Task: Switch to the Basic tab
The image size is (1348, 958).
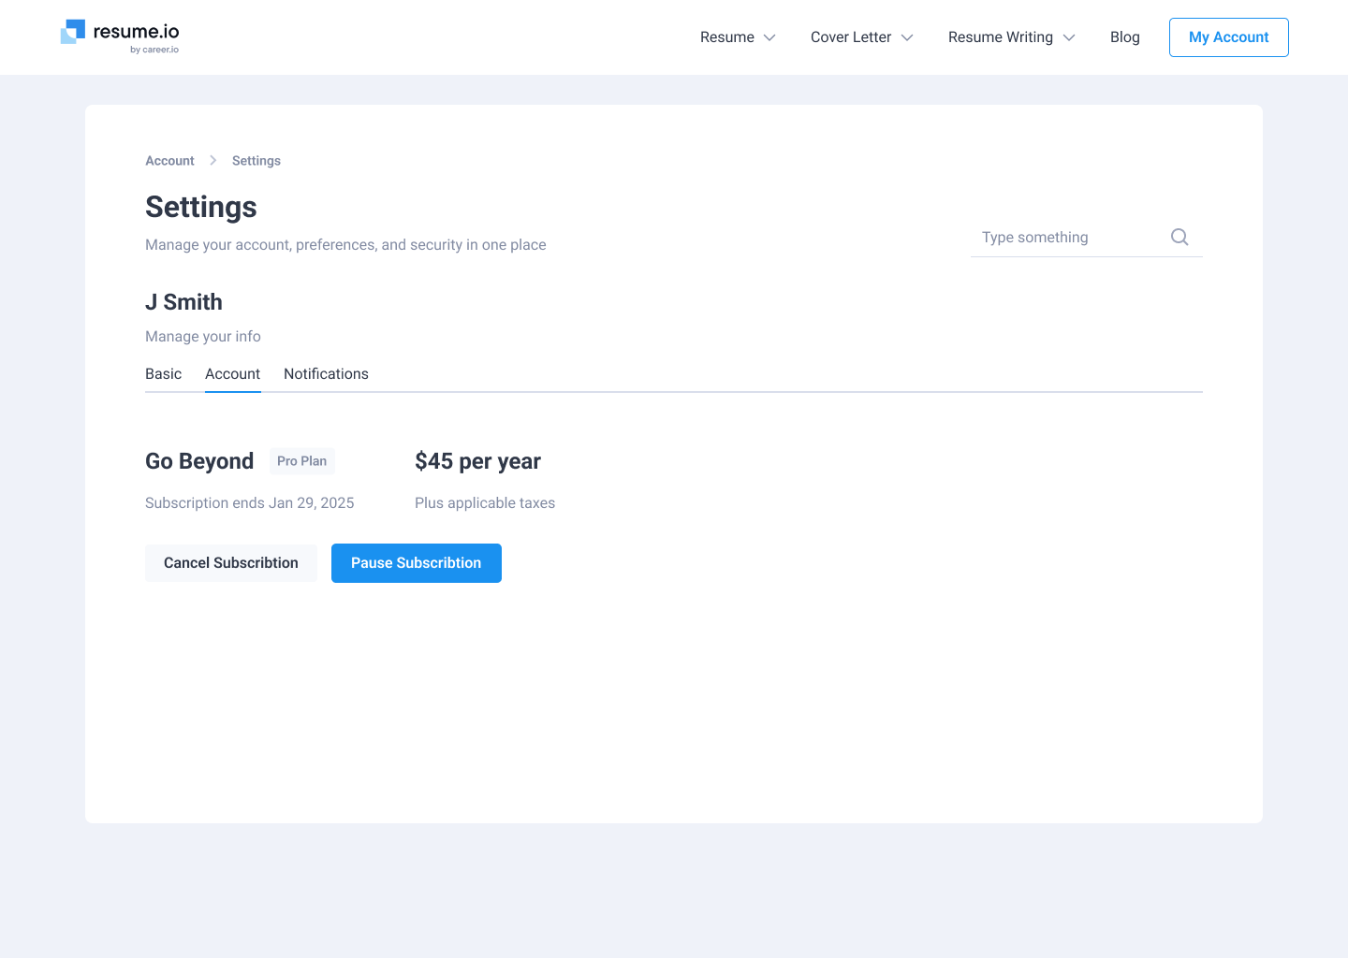Action: click(x=163, y=374)
